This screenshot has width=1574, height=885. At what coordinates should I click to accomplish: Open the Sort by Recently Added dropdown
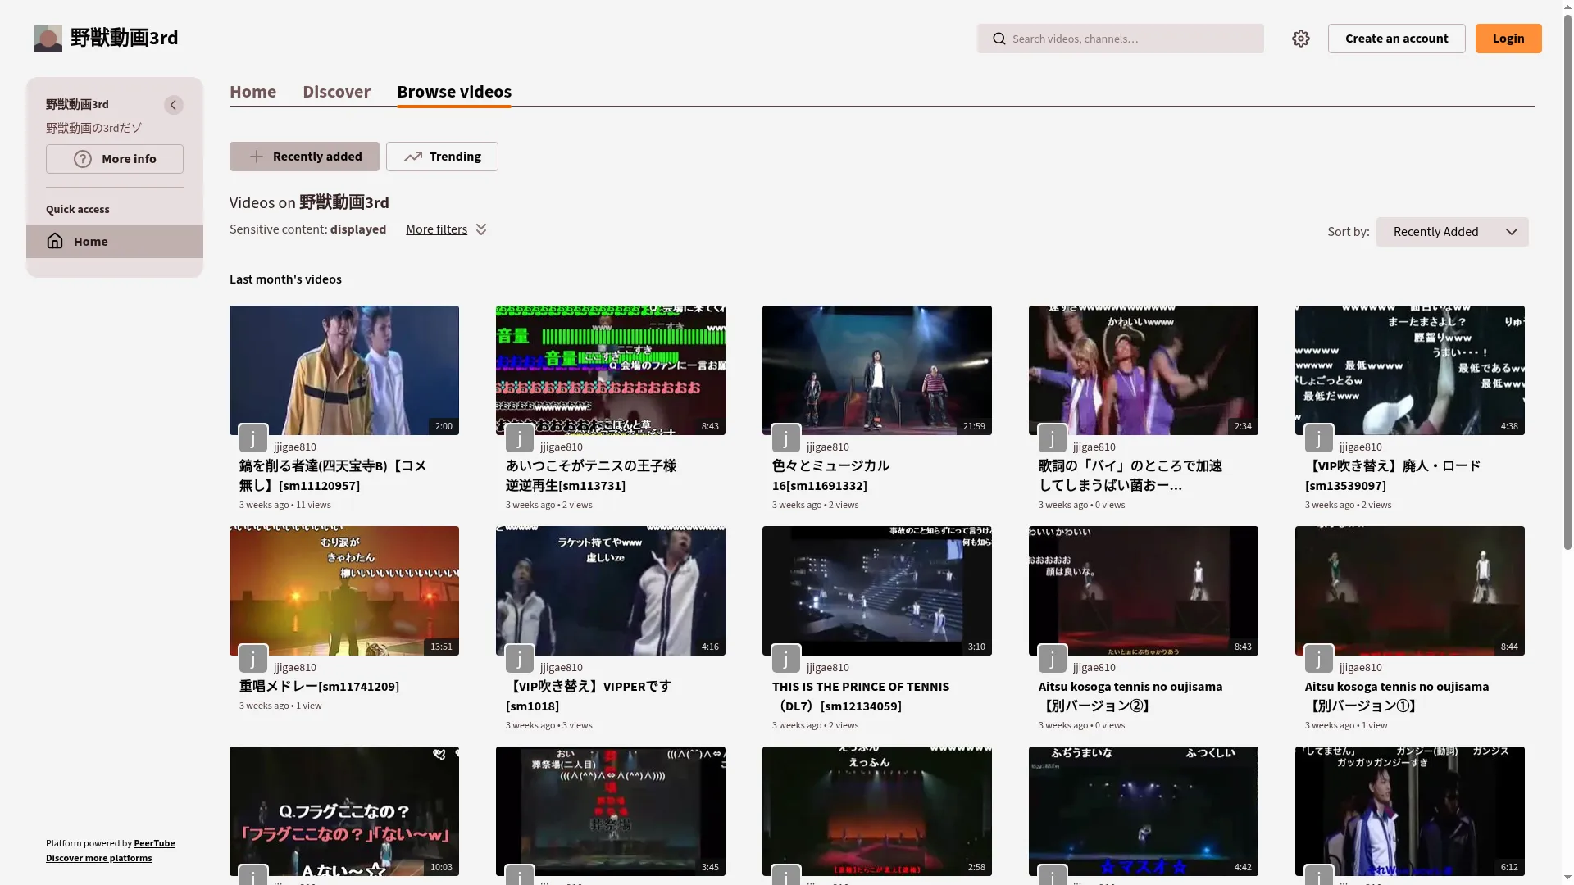1453,232
